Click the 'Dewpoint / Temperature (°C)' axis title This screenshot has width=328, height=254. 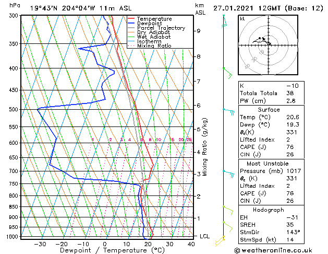point(112,250)
